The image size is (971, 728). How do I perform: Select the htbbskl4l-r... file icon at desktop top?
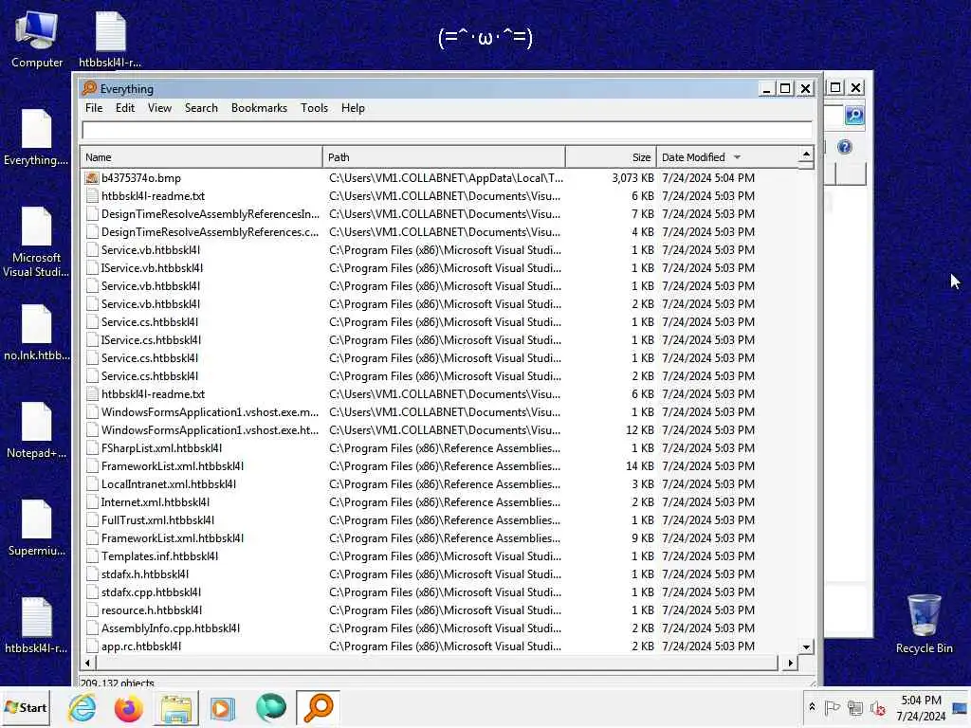[110, 40]
